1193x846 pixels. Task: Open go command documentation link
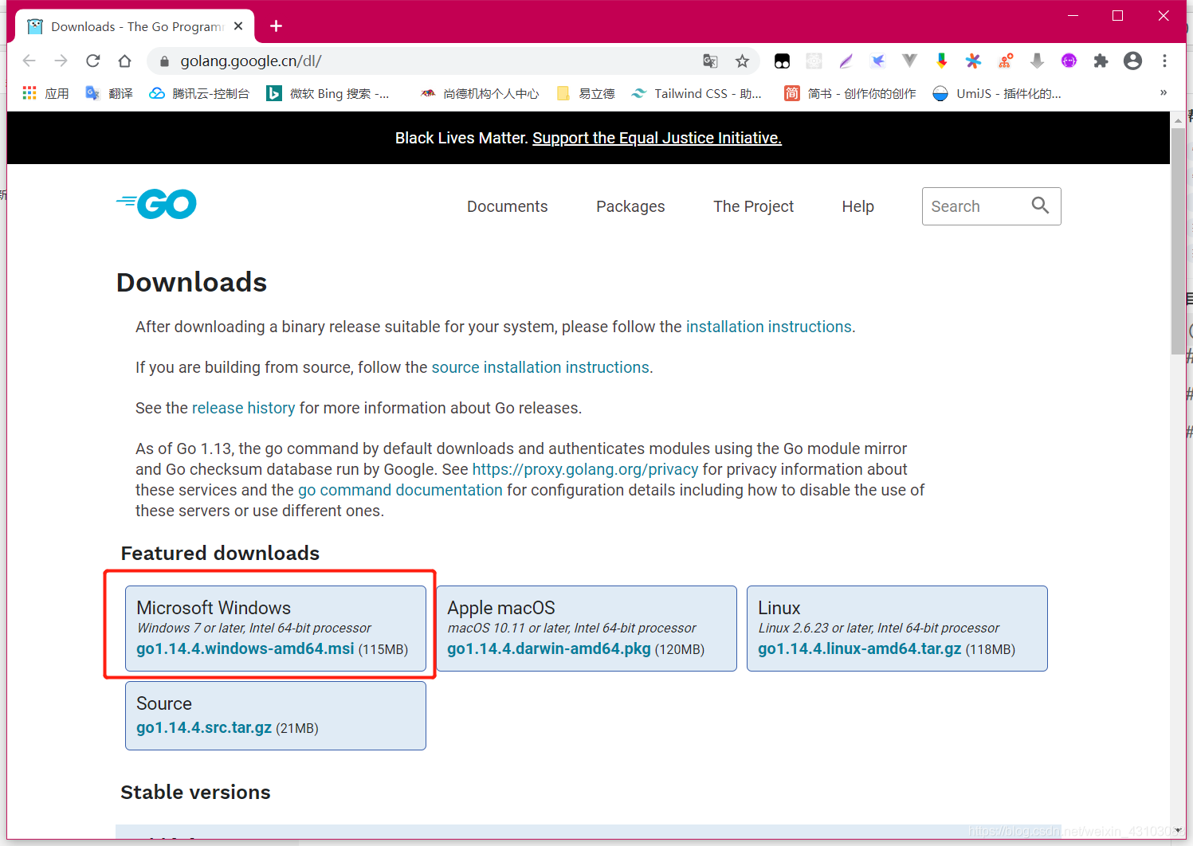click(x=400, y=490)
